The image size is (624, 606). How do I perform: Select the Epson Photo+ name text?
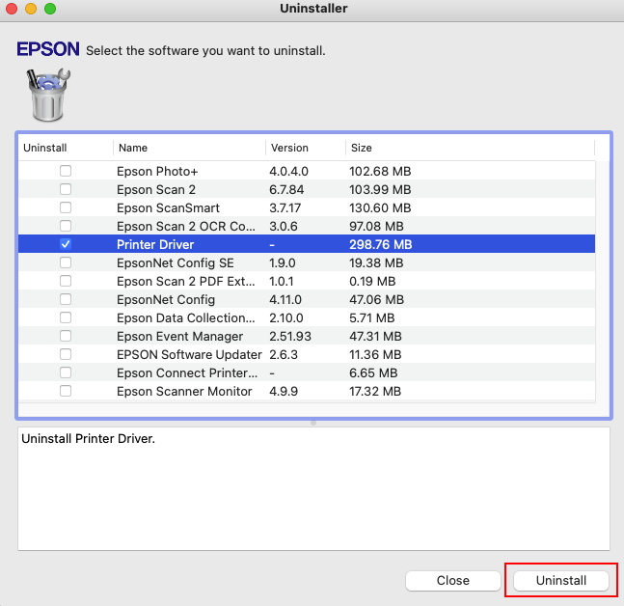[157, 171]
